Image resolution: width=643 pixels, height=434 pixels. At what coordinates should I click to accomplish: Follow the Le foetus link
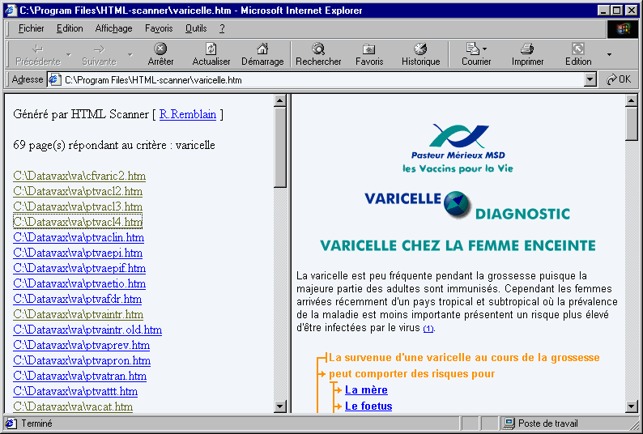368,406
